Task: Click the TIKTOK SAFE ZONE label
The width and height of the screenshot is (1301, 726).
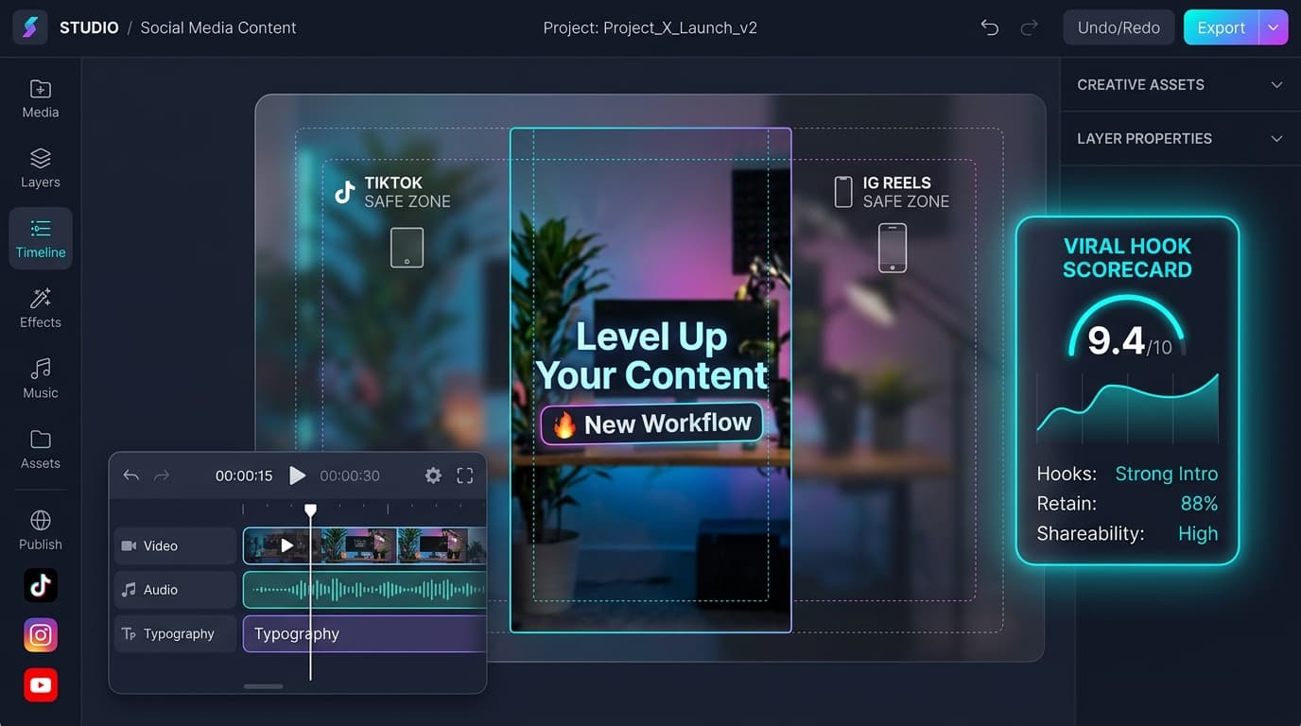Action: click(408, 192)
